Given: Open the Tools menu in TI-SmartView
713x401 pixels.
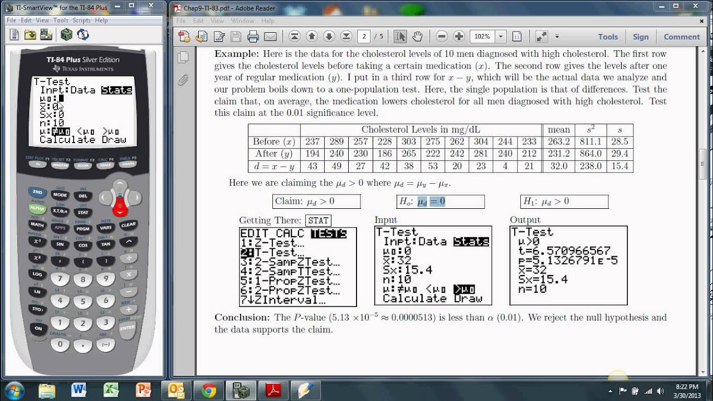Looking at the screenshot, I should [x=61, y=20].
